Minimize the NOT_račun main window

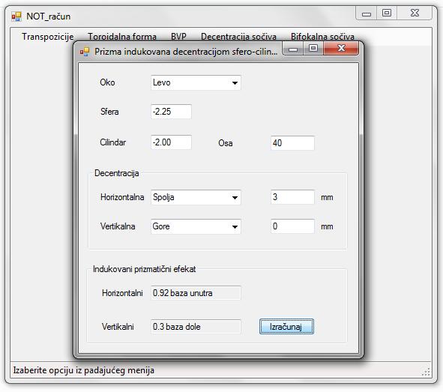(x=367, y=13)
